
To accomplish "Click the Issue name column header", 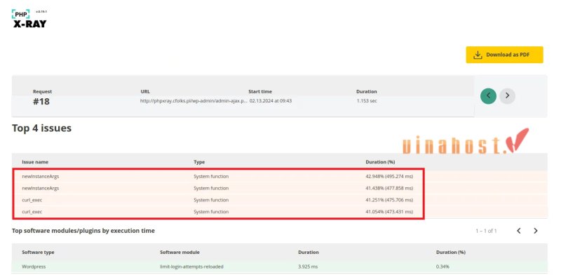I will point(35,162).
